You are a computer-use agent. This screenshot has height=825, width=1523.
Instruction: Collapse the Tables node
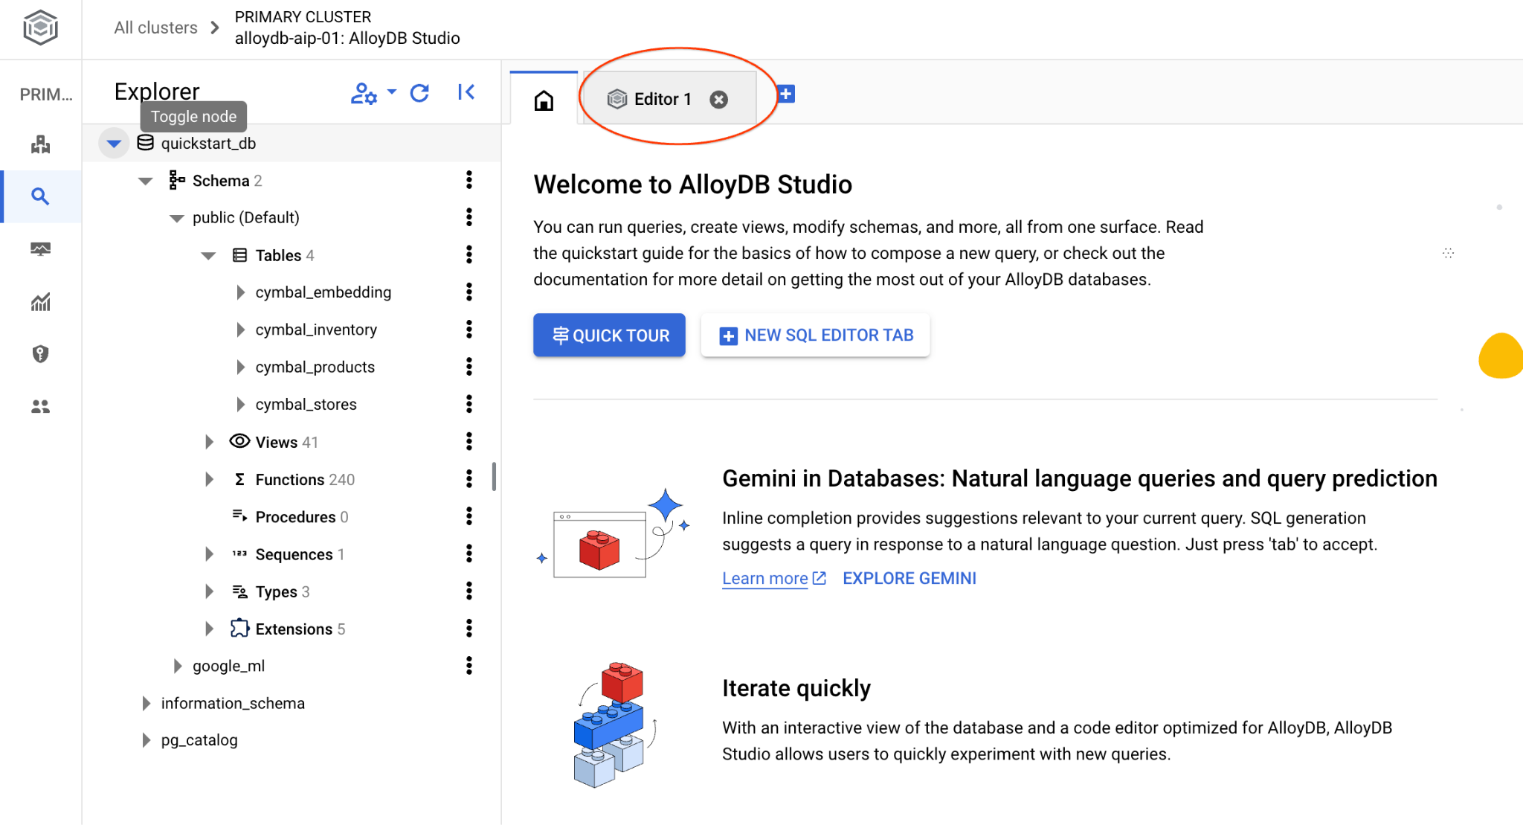(208, 256)
